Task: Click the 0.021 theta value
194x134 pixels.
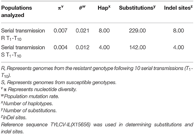Action: 83,31
